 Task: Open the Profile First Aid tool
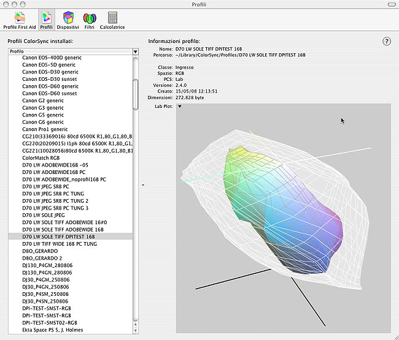(20, 20)
